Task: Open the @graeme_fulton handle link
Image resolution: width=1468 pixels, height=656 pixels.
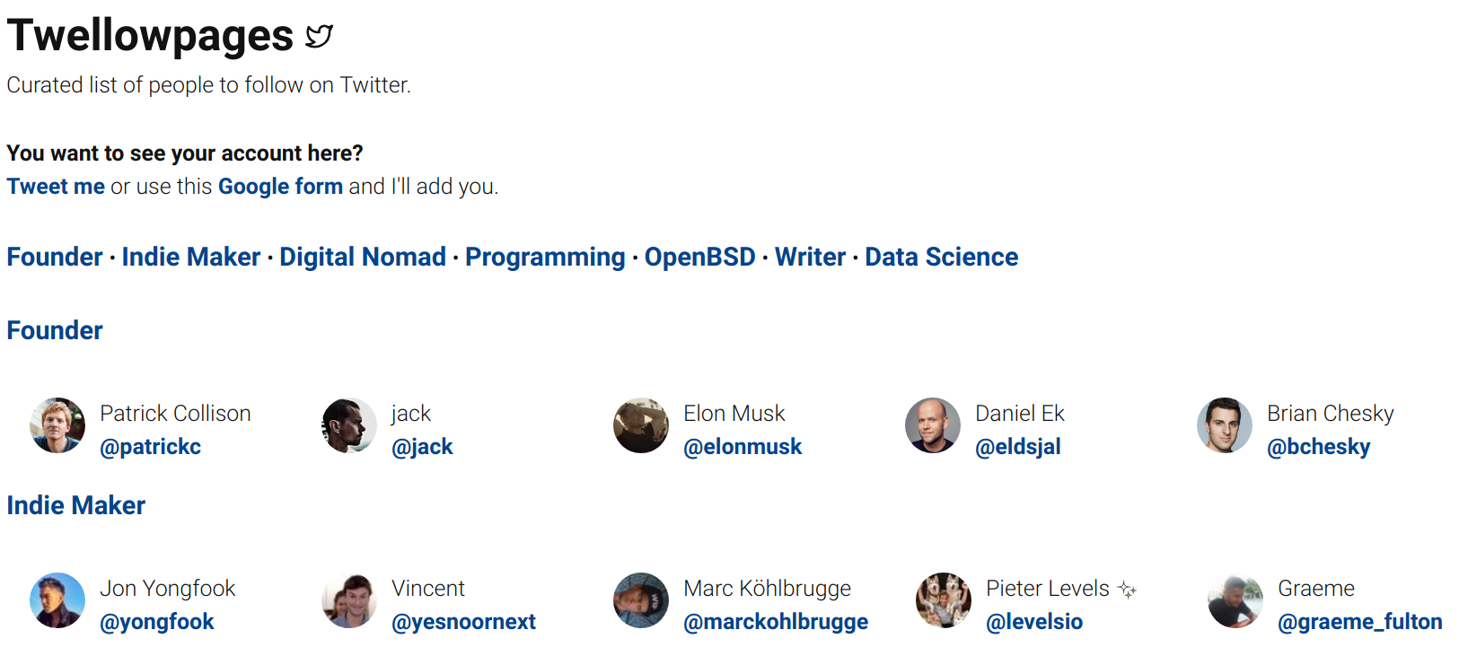Action: pos(1359,622)
